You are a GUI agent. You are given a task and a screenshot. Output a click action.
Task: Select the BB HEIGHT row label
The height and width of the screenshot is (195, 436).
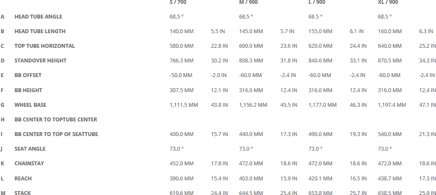click(28, 90)
